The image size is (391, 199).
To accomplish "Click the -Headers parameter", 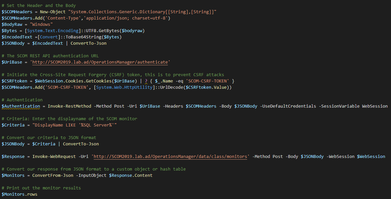I will pyautogui.click(x=173, y=106).
